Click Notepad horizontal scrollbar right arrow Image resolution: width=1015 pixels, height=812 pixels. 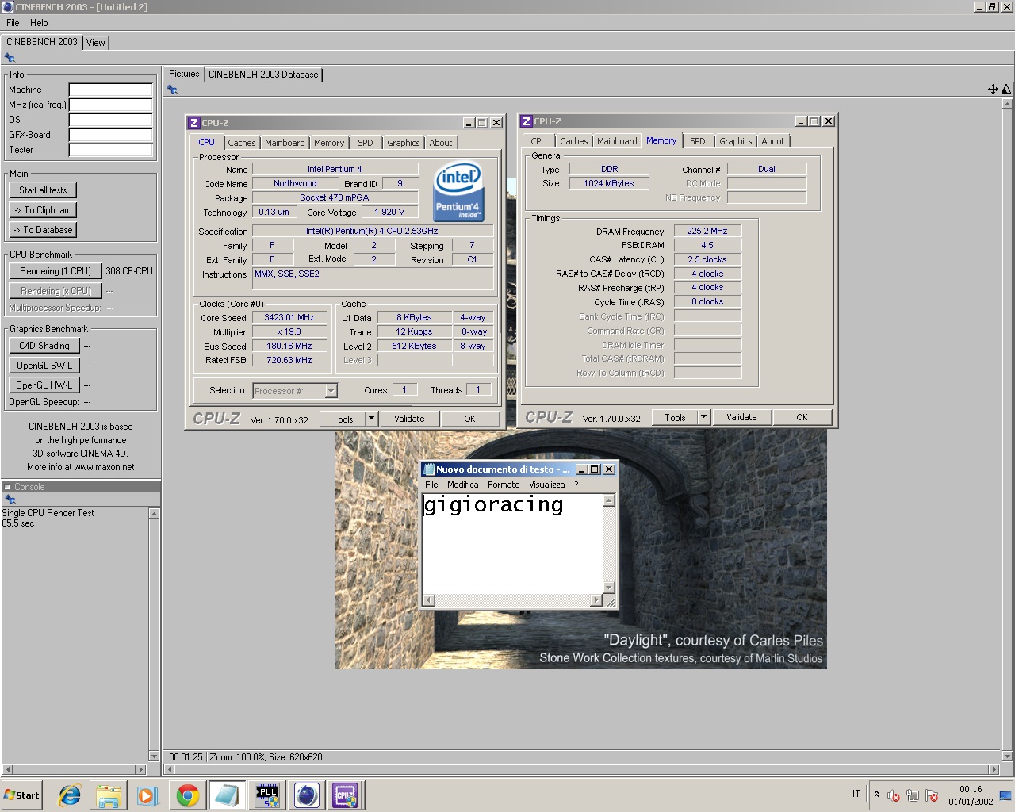click(x=596, y=600)
